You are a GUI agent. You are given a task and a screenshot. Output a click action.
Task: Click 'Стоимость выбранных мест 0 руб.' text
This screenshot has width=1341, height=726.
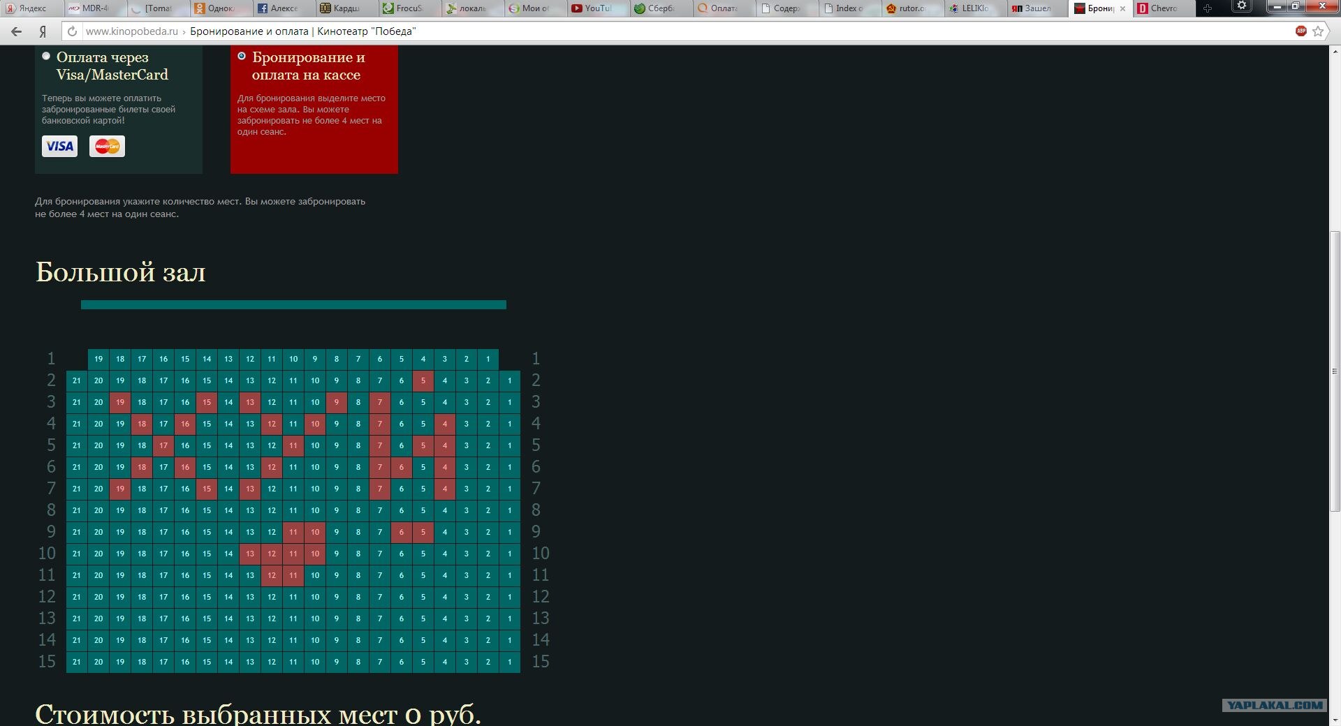point(258,713)
